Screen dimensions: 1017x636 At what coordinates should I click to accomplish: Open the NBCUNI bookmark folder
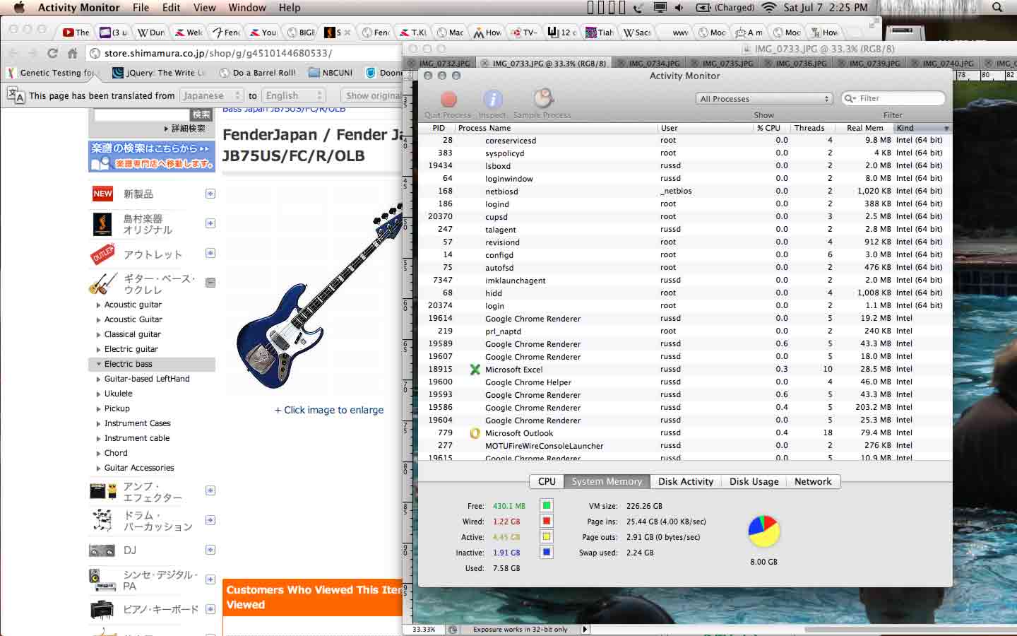click(x=331, y=73)
